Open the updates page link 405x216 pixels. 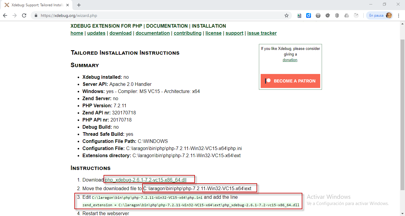click(96, 33)
